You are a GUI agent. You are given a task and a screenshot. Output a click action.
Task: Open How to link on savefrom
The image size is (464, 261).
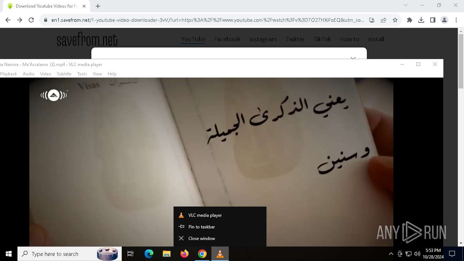point(349,39)
